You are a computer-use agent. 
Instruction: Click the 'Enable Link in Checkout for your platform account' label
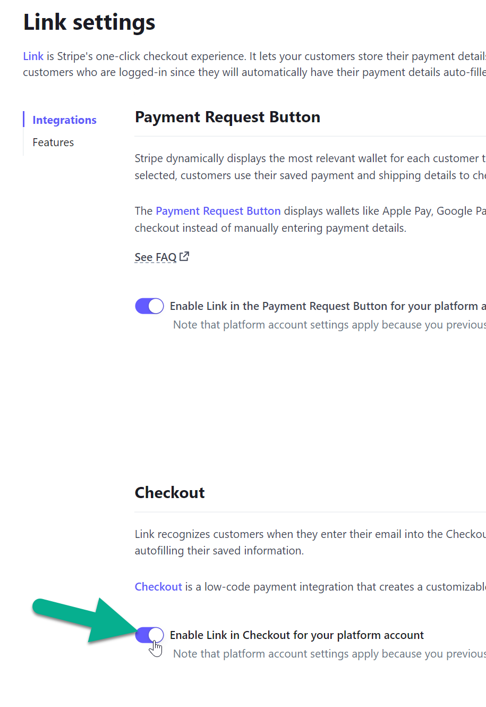point(297,635)
